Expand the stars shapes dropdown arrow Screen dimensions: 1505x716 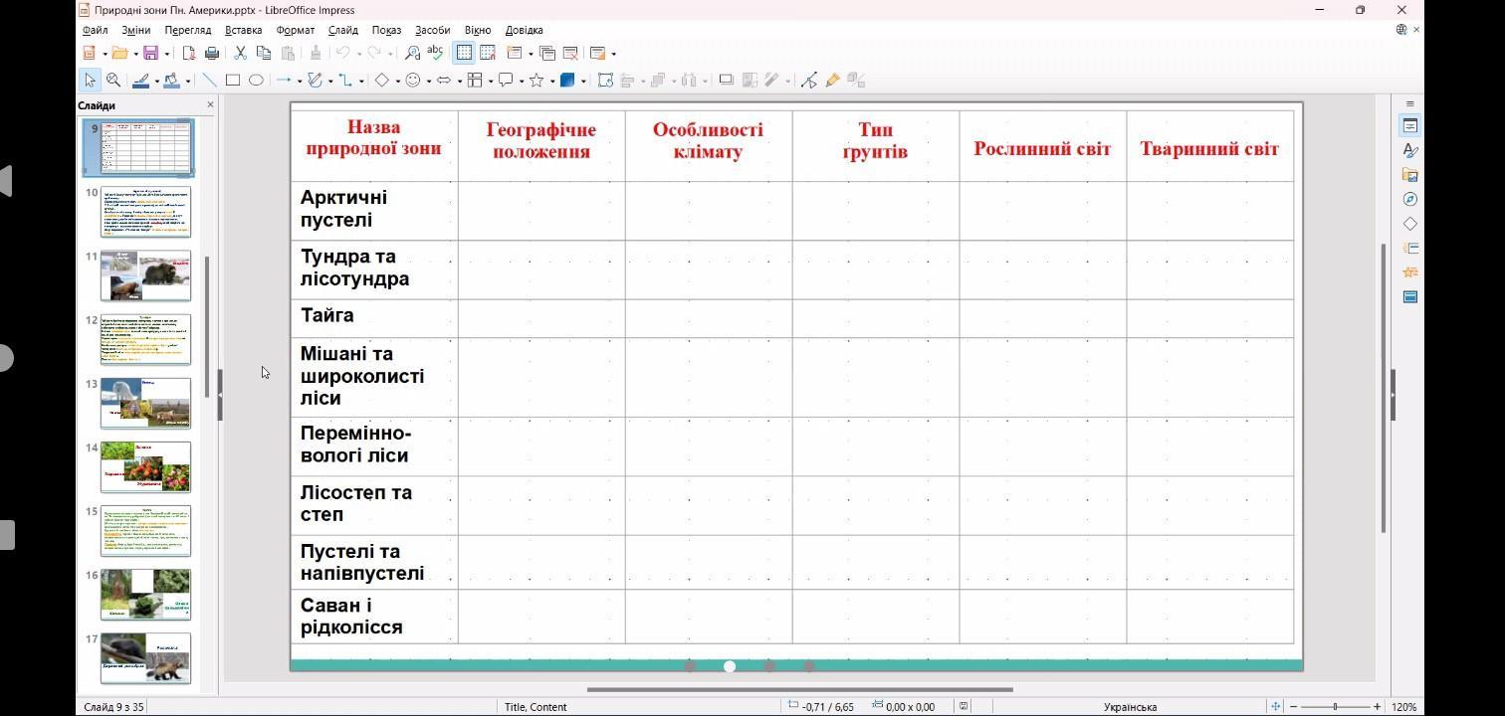pos(551,81)
